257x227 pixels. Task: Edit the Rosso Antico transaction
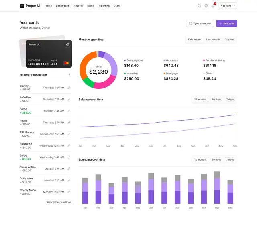[69, 169]
